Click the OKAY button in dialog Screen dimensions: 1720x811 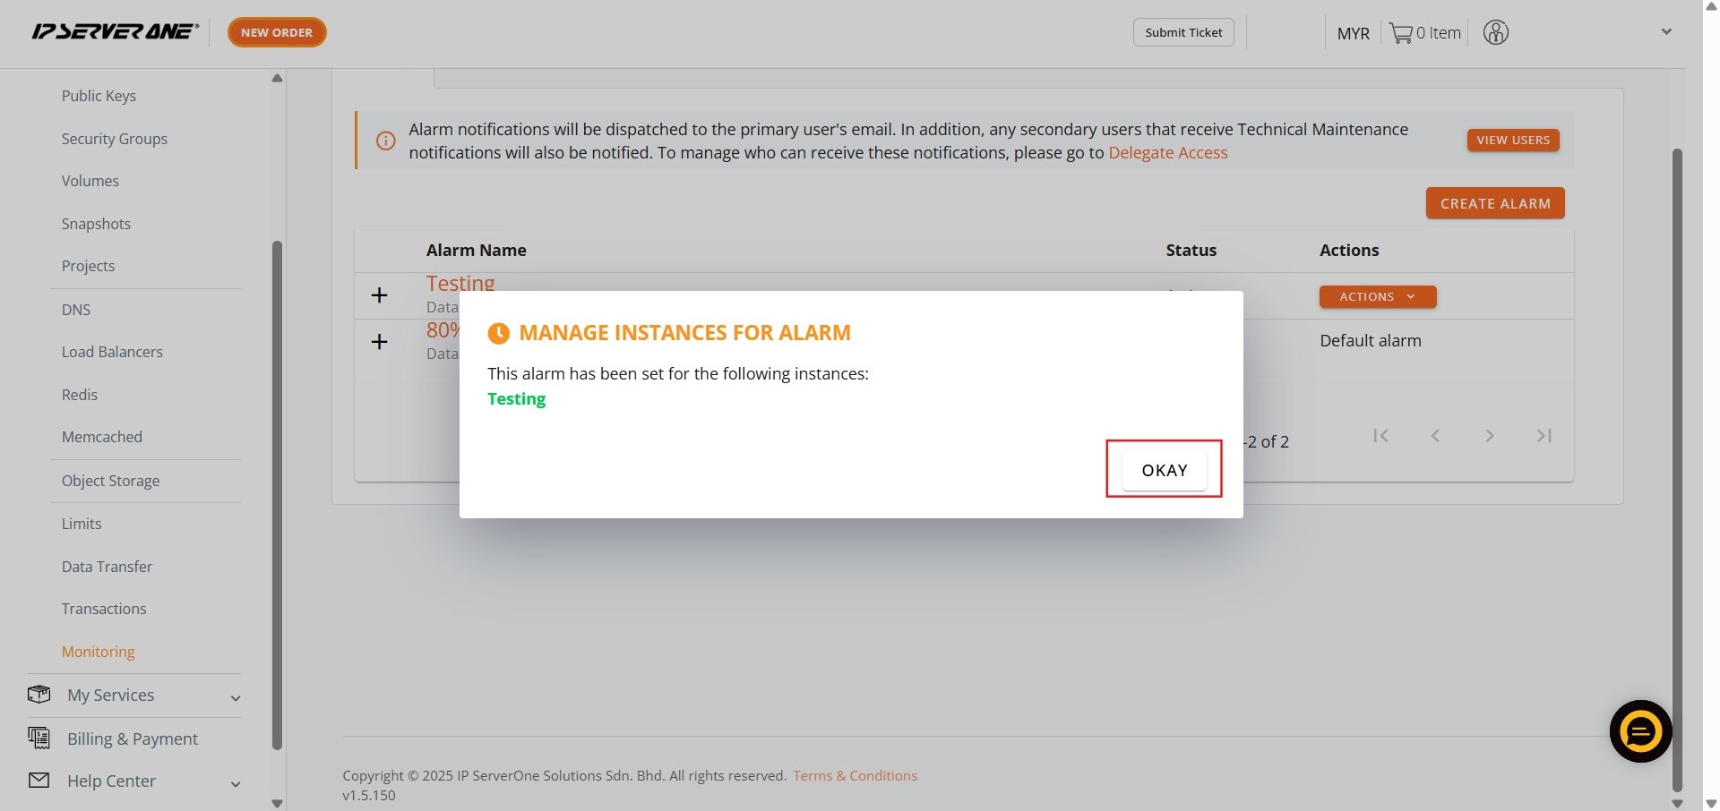click(1164, 470)
